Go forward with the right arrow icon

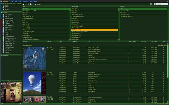click(x=28, y=4)
